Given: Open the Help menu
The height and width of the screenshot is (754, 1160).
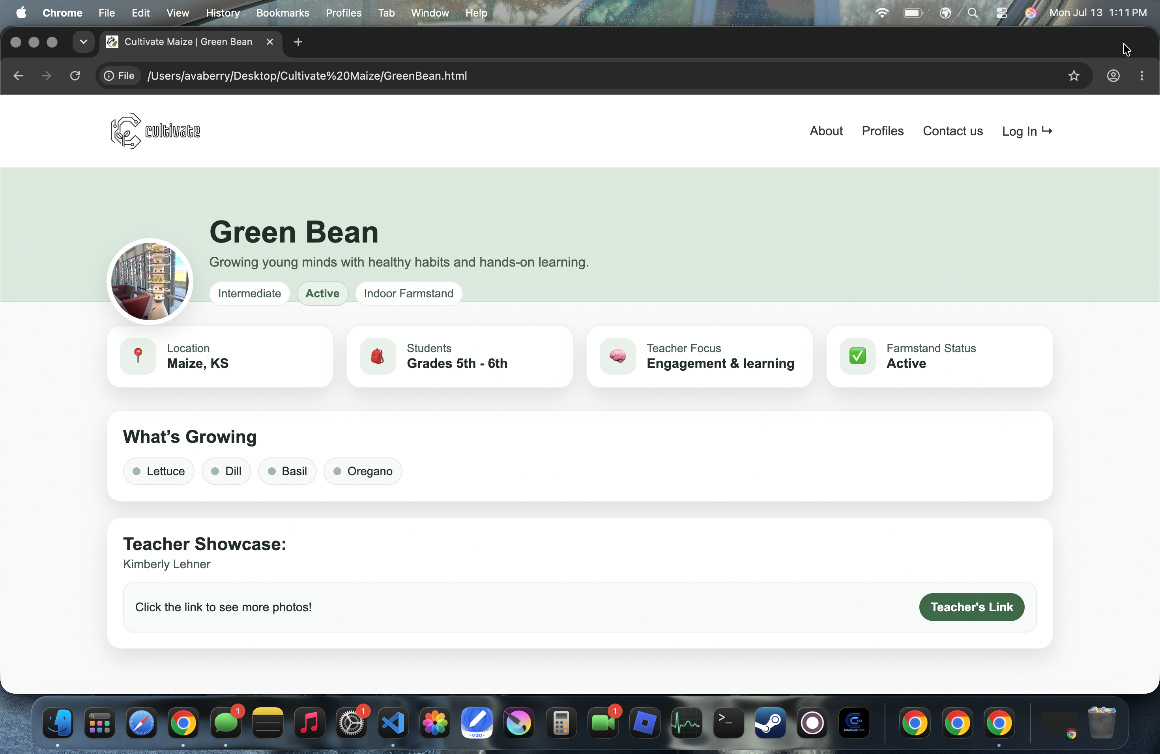Looking at the screenshot, I should click(x=476, y=13).
